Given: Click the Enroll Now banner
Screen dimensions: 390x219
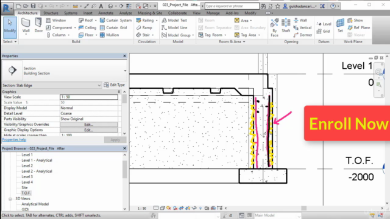Looking at the screenshot, I should pyautogui.click(x=347, y=123).
